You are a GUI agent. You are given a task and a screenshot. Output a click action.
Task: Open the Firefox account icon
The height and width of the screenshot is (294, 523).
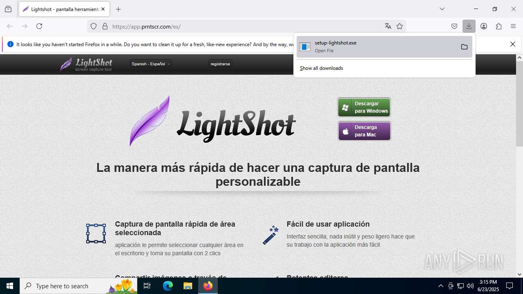pos(484,26)
